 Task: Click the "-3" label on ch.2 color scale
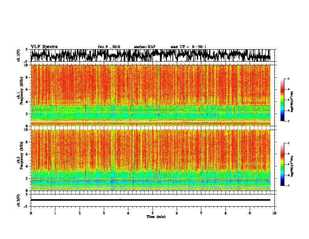[x=288, y=143]
